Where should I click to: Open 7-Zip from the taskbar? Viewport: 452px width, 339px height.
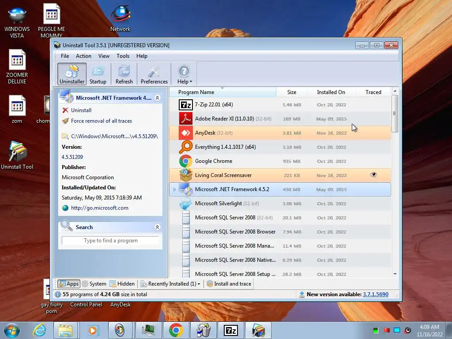pyautogui.click(x=231, y=330)
